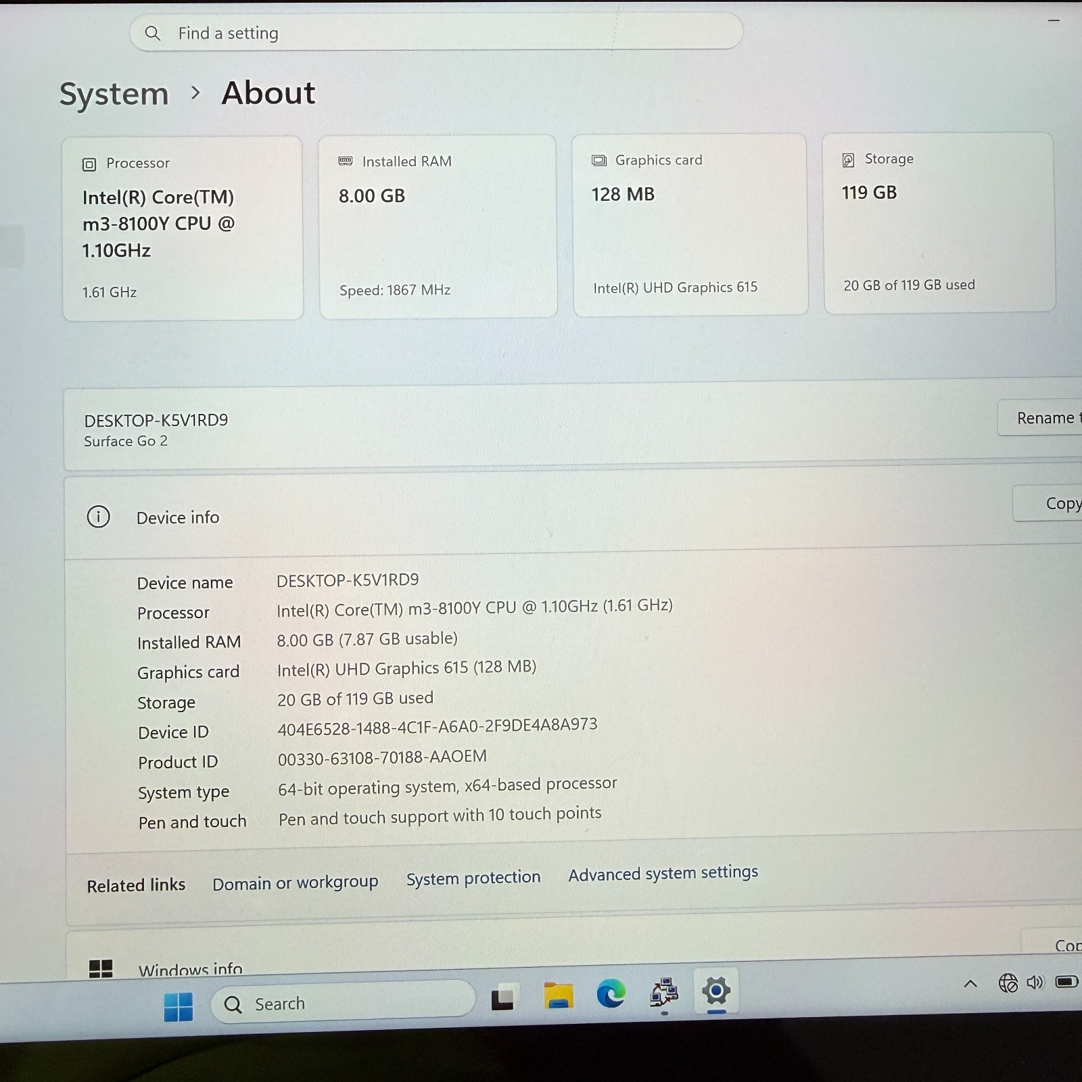Click the taskbar Search box

point(344,1002)
